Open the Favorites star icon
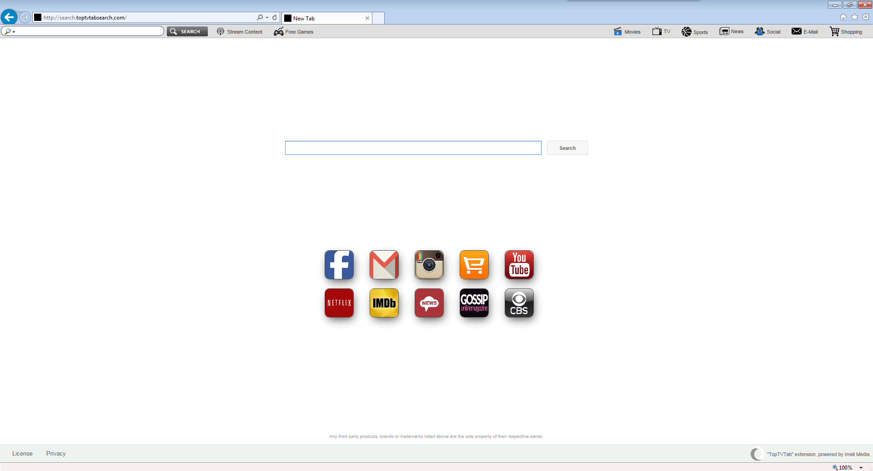The width and height of the screenshot is (873, 471). [x=855, y=17]
